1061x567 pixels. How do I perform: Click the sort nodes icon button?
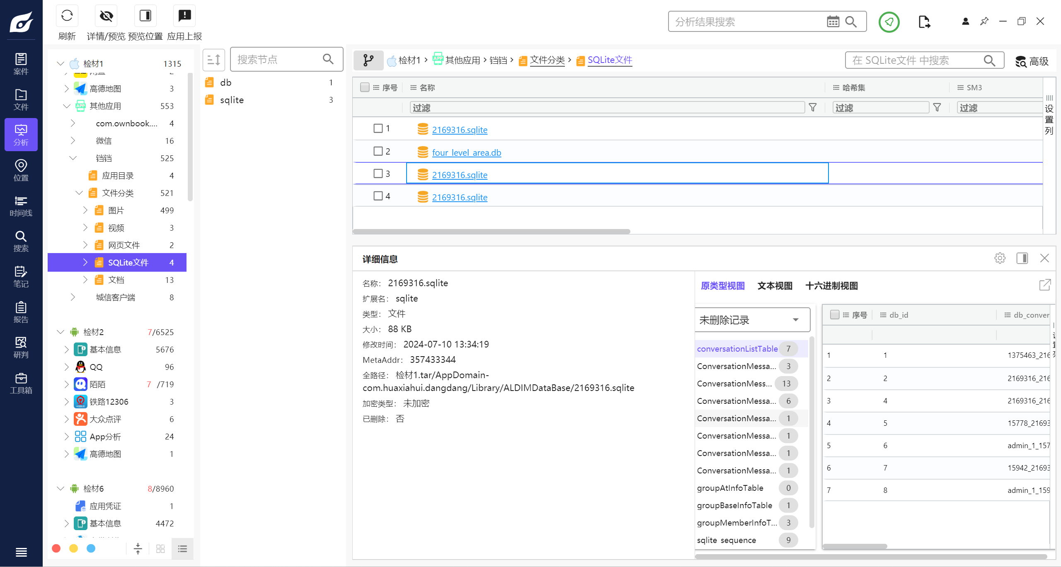coord(214,60)
